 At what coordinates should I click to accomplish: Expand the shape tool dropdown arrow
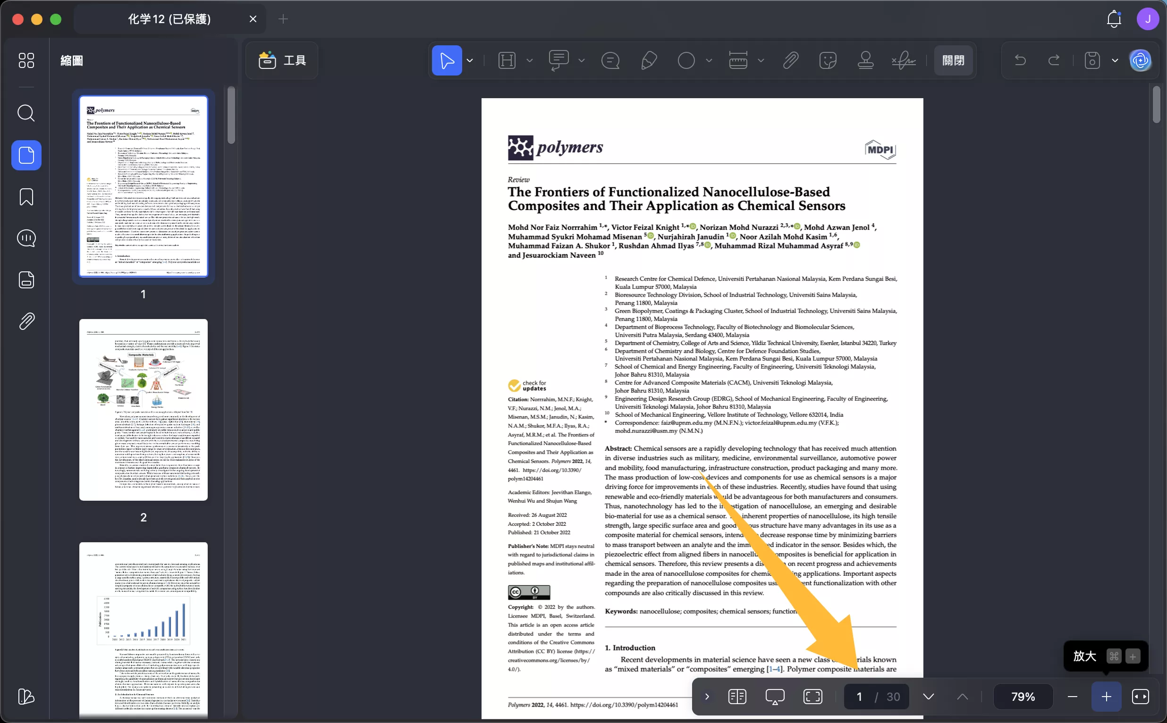pos(709,61)
